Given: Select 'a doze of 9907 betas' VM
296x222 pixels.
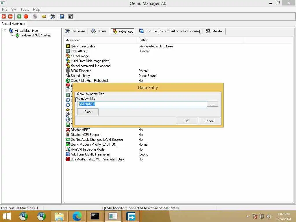Looking at the screenshot, I should pyautogui.click(x=36, y=35).
